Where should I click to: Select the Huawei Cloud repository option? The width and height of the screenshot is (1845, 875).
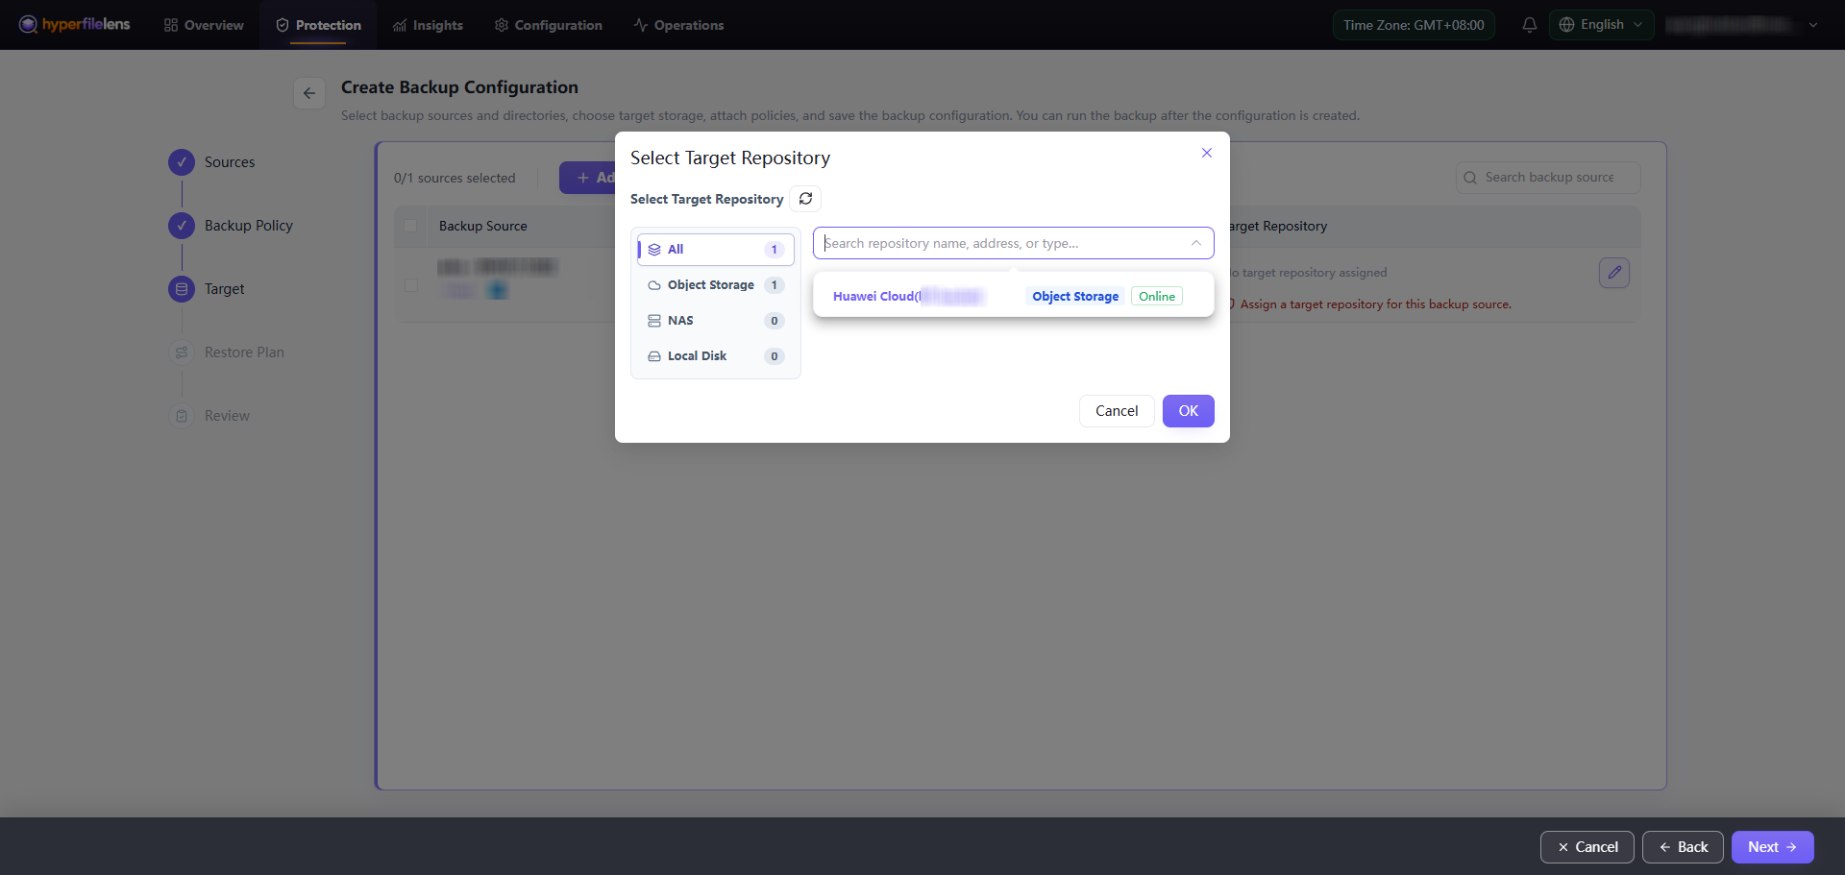coord(1013,297)
